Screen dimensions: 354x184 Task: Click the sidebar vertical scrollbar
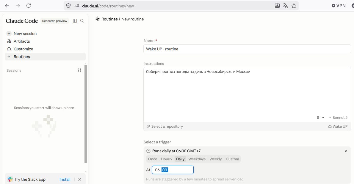86,113
